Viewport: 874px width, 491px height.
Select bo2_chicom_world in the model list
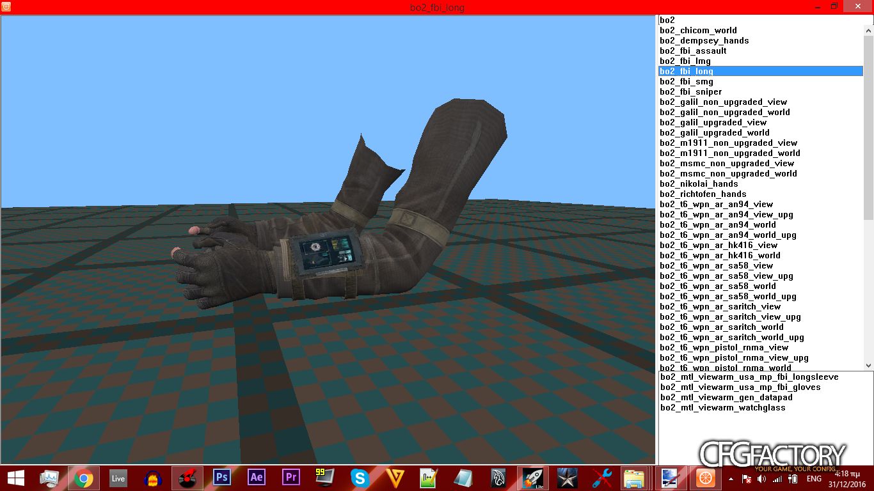point(761,31)
